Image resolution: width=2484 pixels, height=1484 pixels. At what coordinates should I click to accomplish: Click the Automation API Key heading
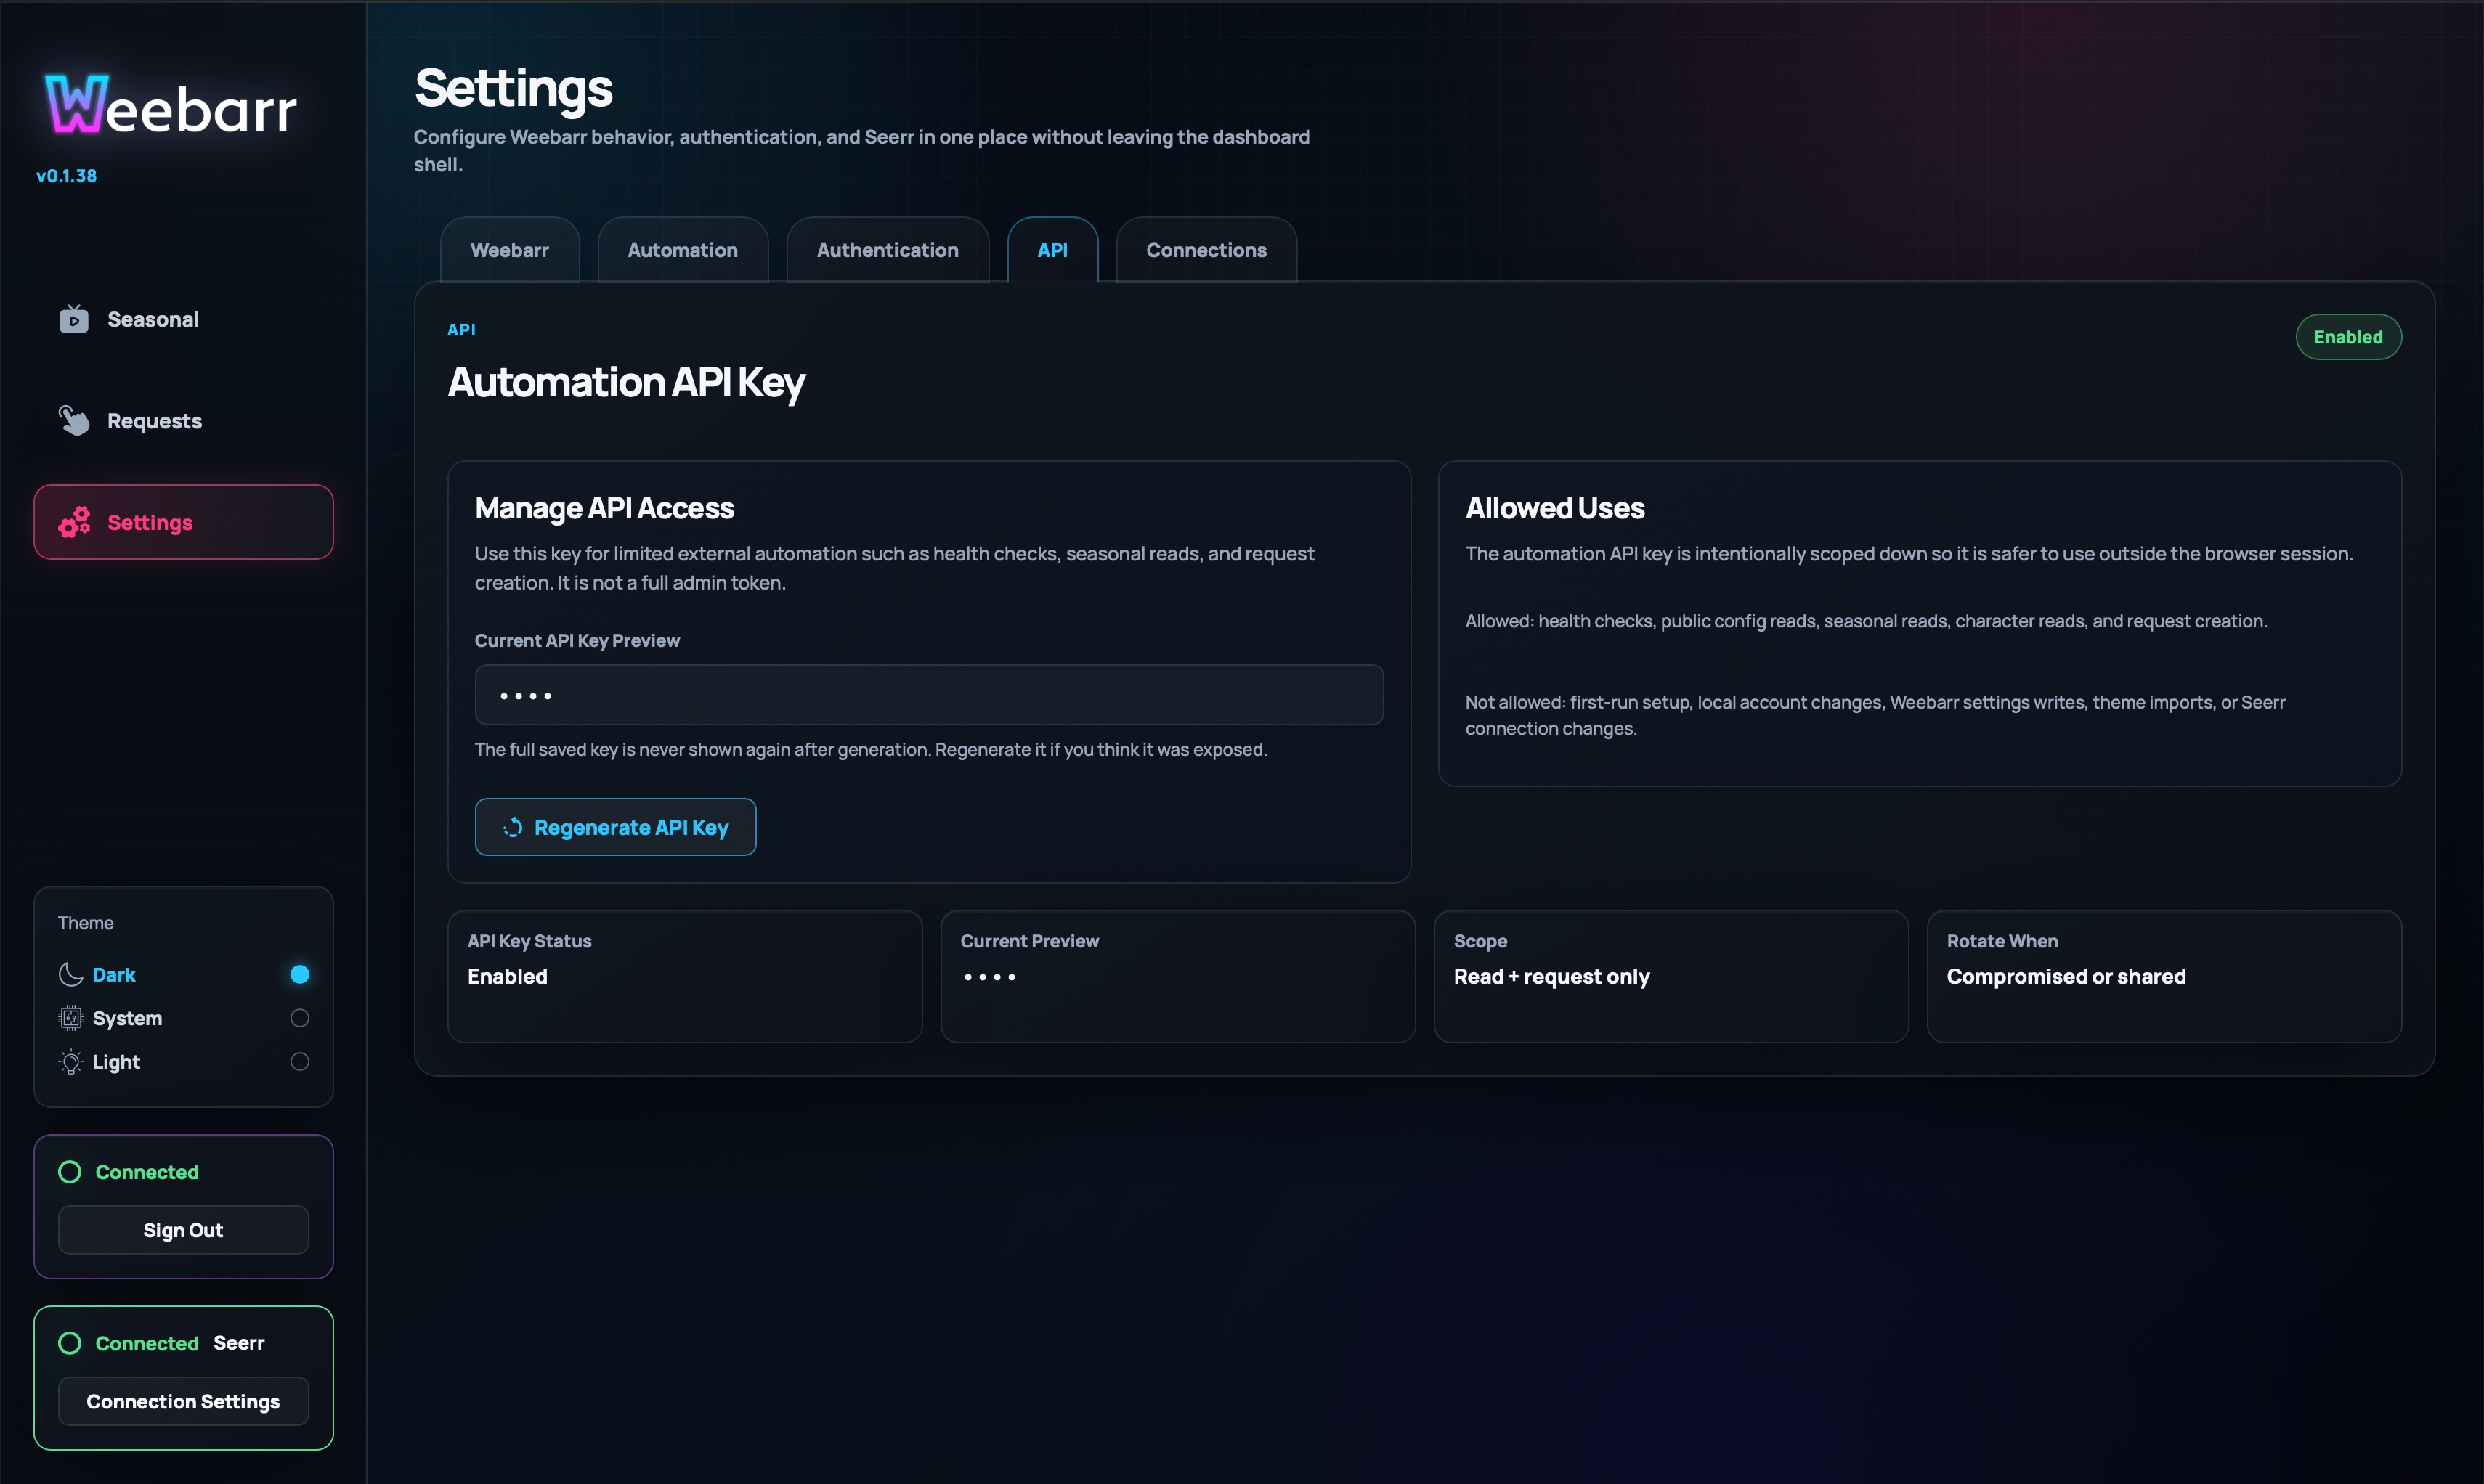click(626, 383)
